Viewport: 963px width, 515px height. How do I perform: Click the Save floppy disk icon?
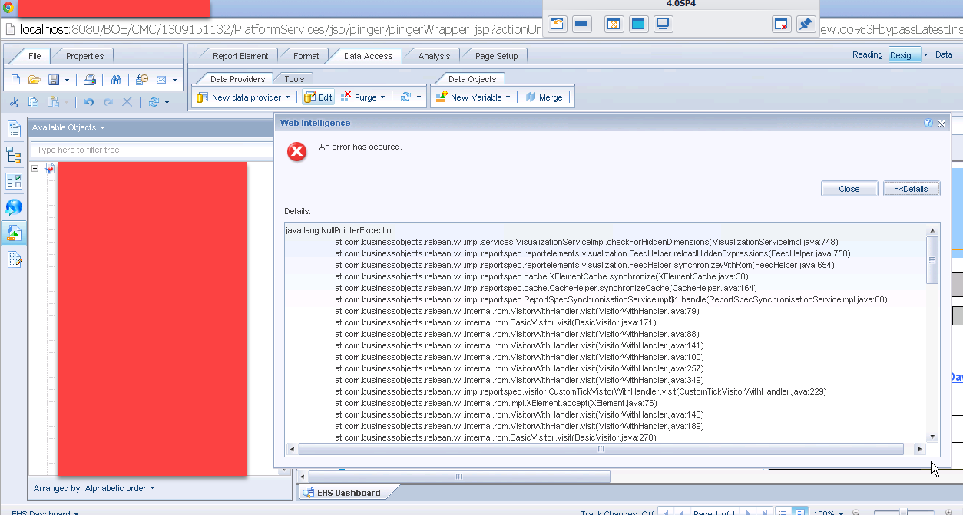click(x=54, y=80)
